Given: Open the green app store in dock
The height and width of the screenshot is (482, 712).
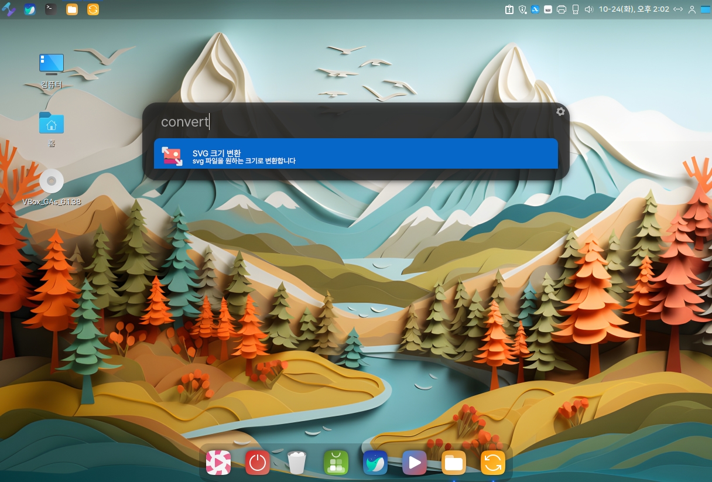Looking at the screenshot, I should pyautogui.click(x=336, y=463).
